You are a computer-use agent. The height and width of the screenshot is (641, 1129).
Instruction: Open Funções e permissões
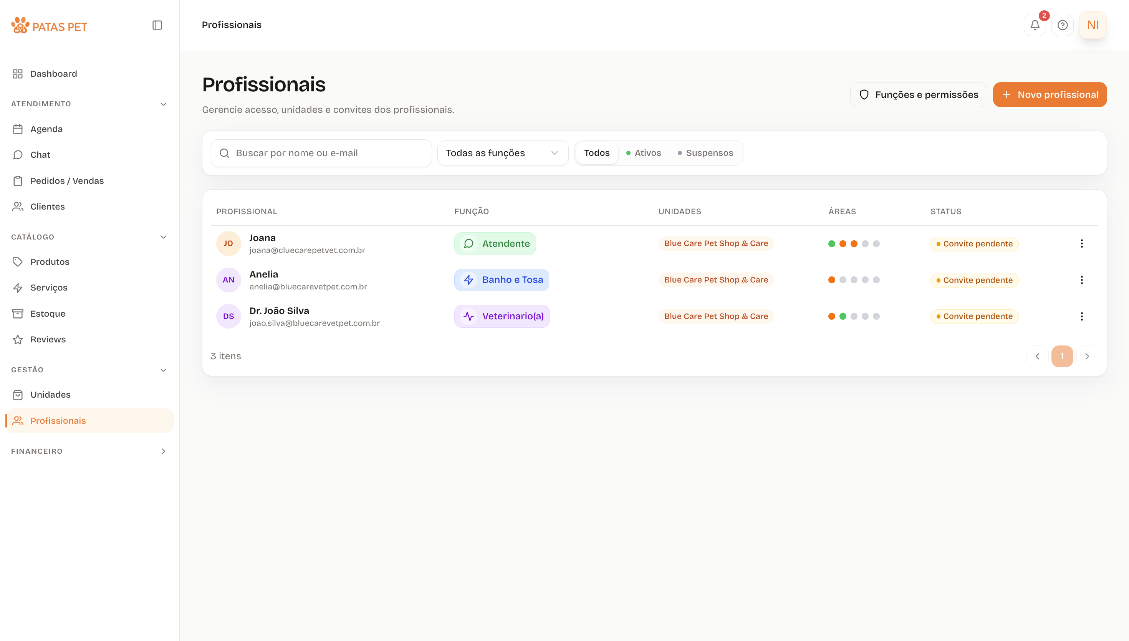point(918,95)
